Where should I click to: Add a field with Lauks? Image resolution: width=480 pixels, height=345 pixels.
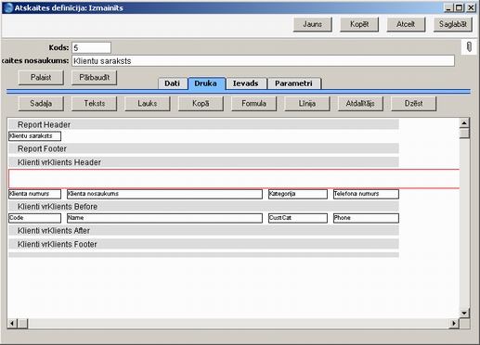[148, 103]
